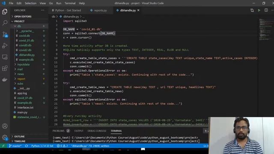Switch to the DEBUG CONSOLE tab
Screen dimensions: 274x154
coord(97,131)
